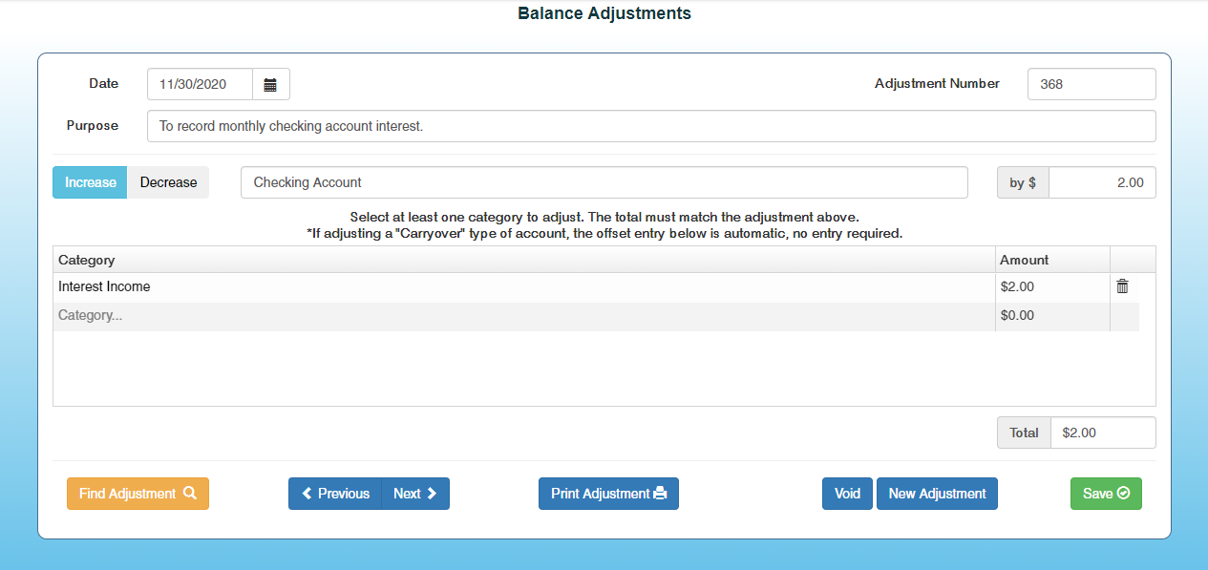The width and height of the screenshot is (1208, 570).
Task: Choose a category in the empty Category row
Action: pos(523,315)
